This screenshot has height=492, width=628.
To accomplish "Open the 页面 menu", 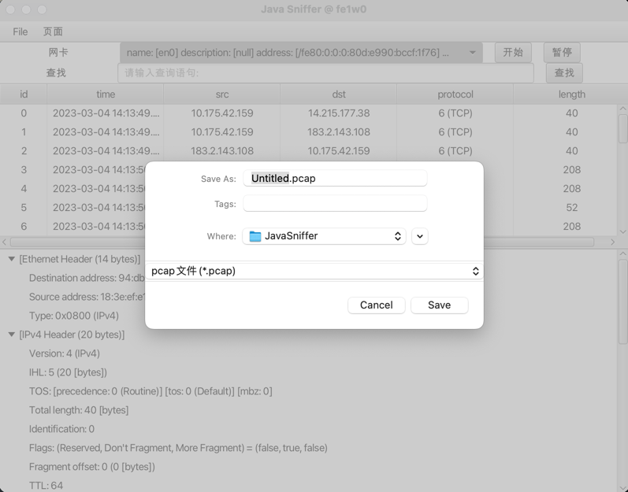I will point(53,31).
